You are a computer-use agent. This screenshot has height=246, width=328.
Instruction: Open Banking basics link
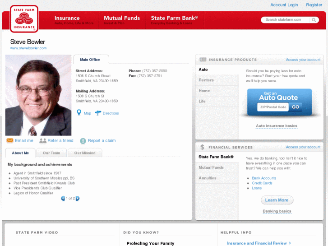pyautogui.click(x=277, y=211)
